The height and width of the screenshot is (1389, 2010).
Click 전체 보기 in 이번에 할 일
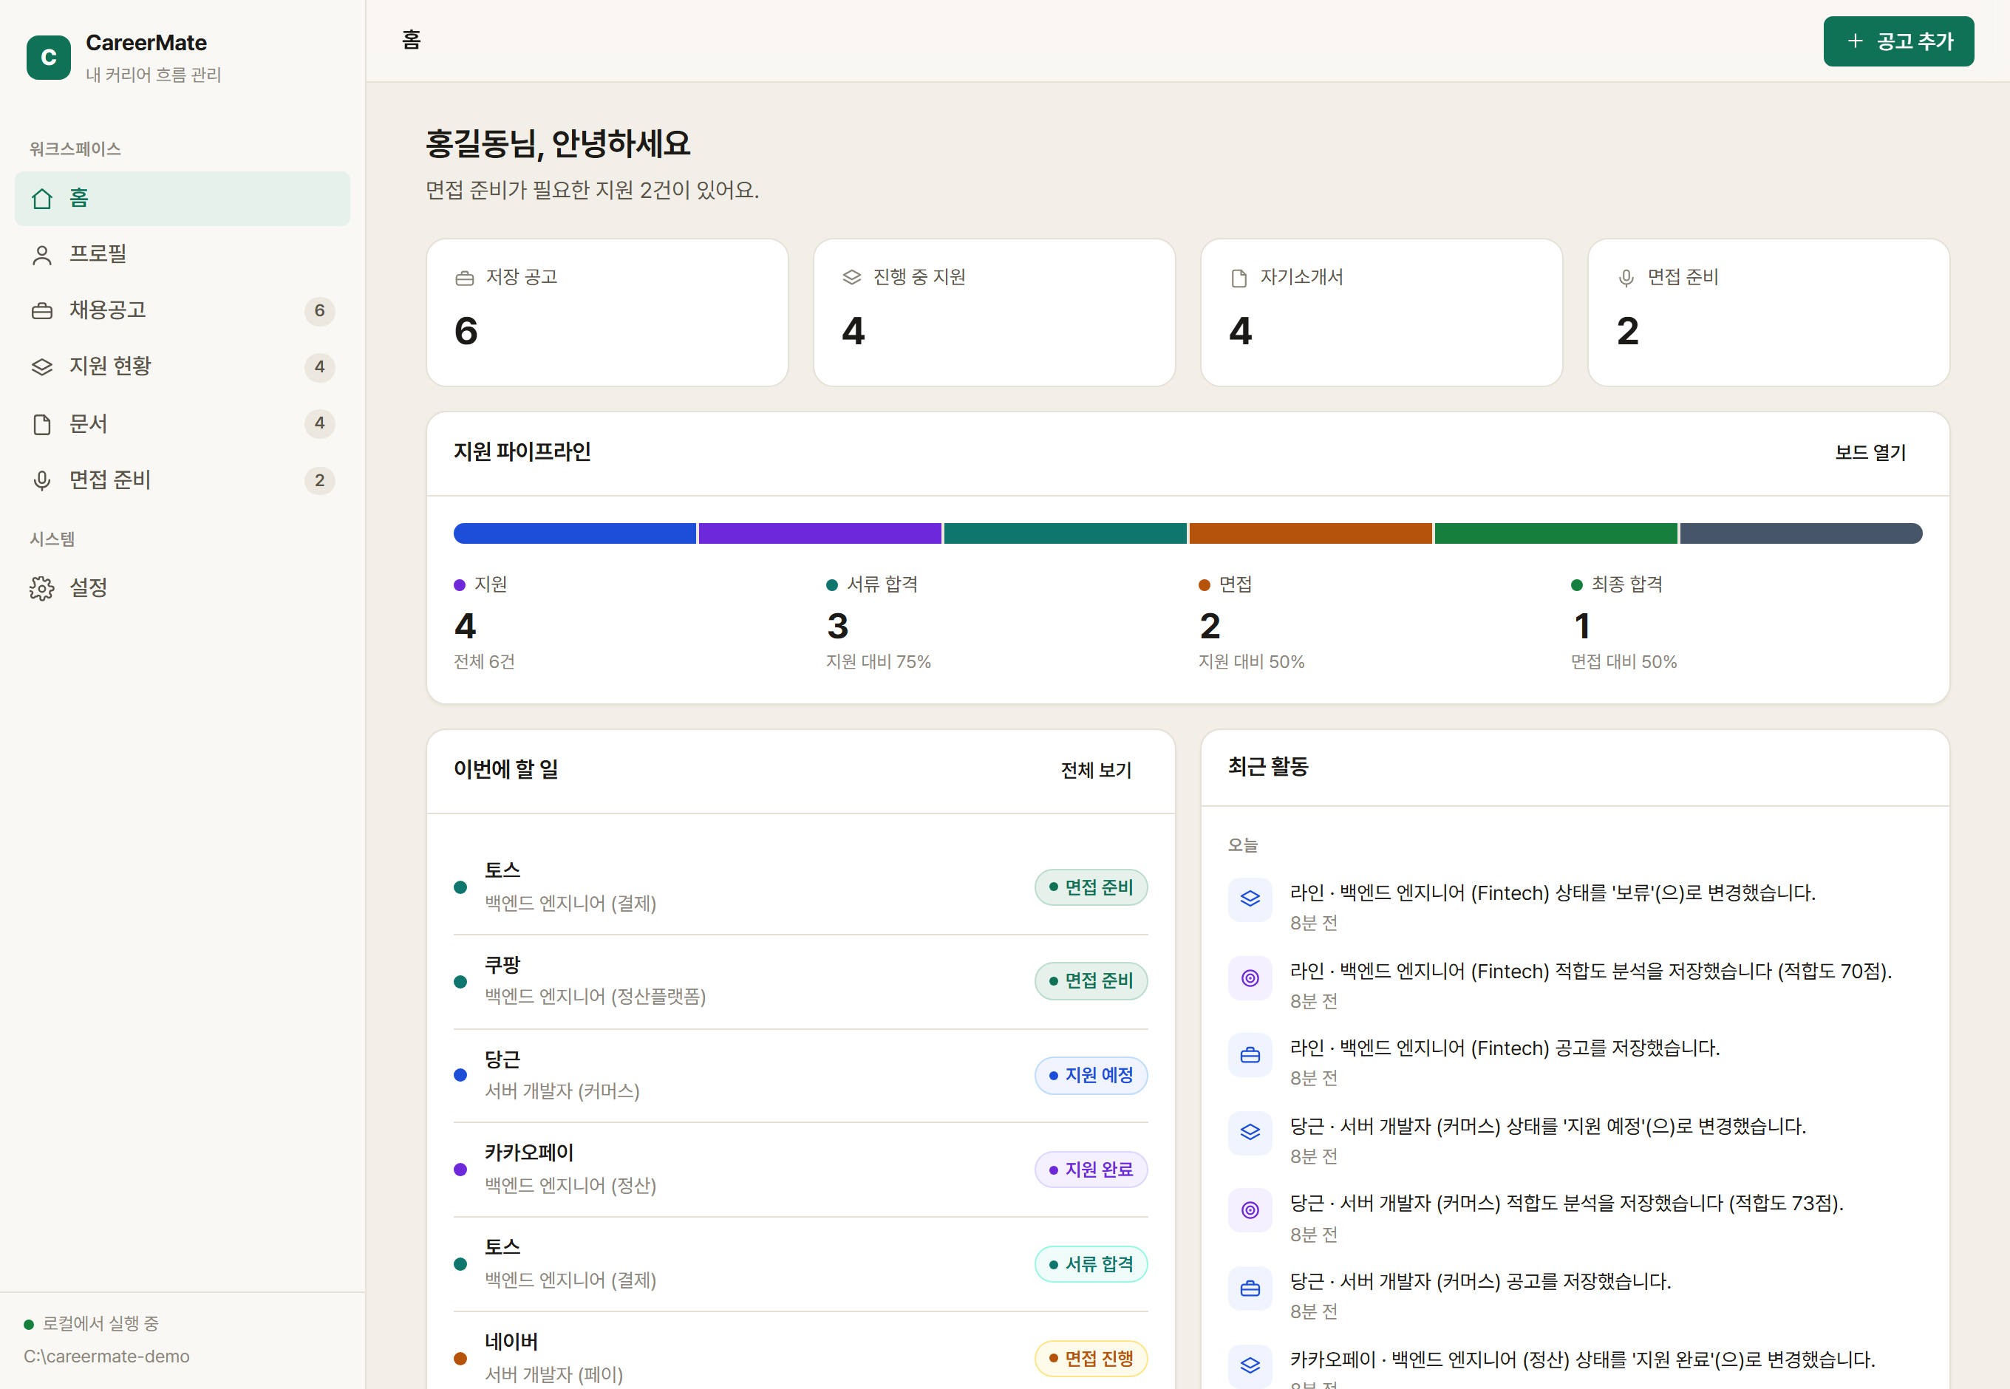[x=1096, y=770]
